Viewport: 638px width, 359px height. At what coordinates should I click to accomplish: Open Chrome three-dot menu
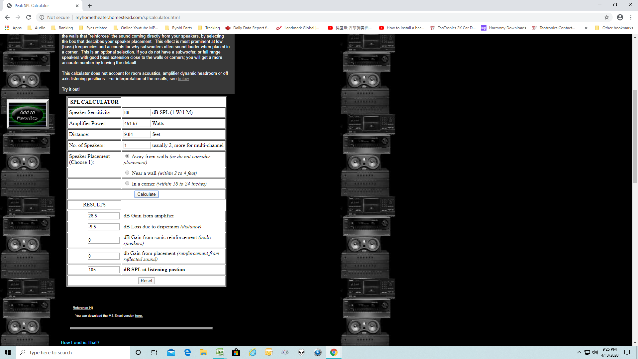(x=631, y=17)
